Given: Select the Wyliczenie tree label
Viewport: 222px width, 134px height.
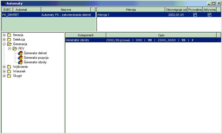Looking at the screenshot, I should [20, 67].
